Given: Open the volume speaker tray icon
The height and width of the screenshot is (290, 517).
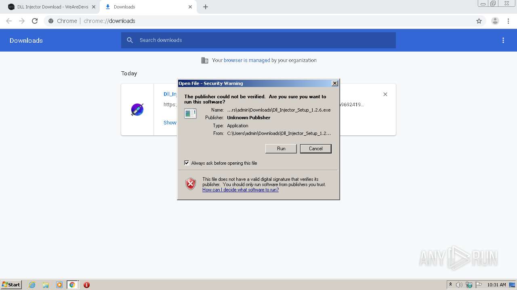Looking at the screenshot, I should [459, 285].
